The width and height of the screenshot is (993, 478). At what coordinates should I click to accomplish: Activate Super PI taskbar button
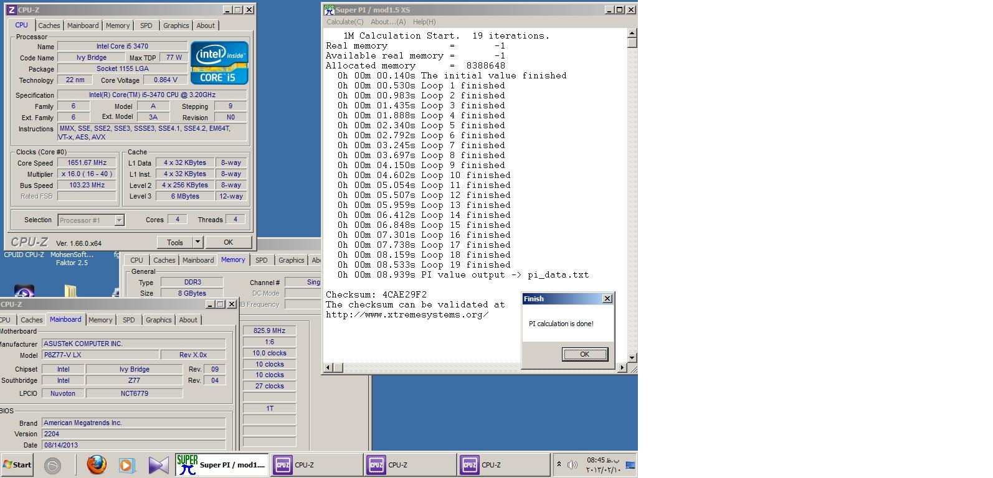pyautogui.click(x=222, y=465)
